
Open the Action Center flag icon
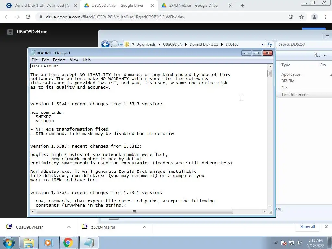click(284, 243)
